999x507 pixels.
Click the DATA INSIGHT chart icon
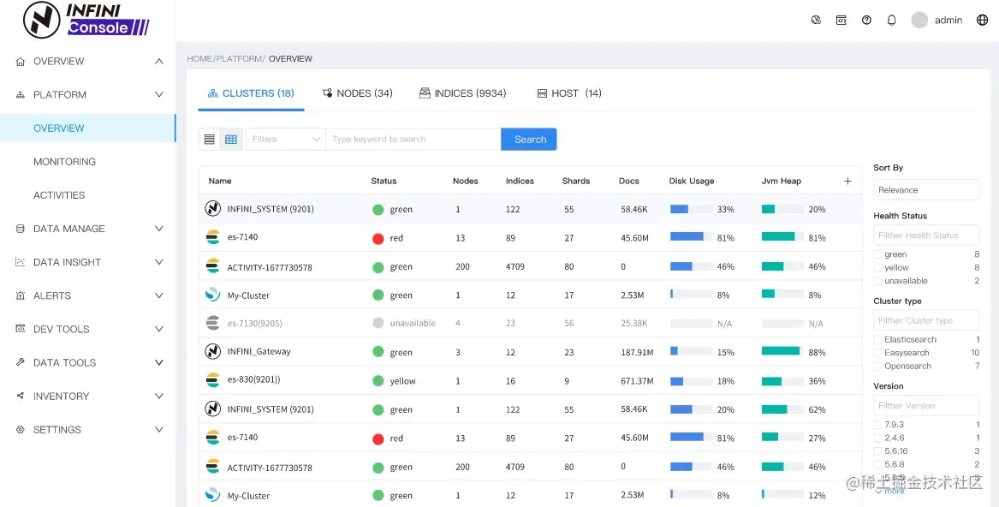coord(21,262)
